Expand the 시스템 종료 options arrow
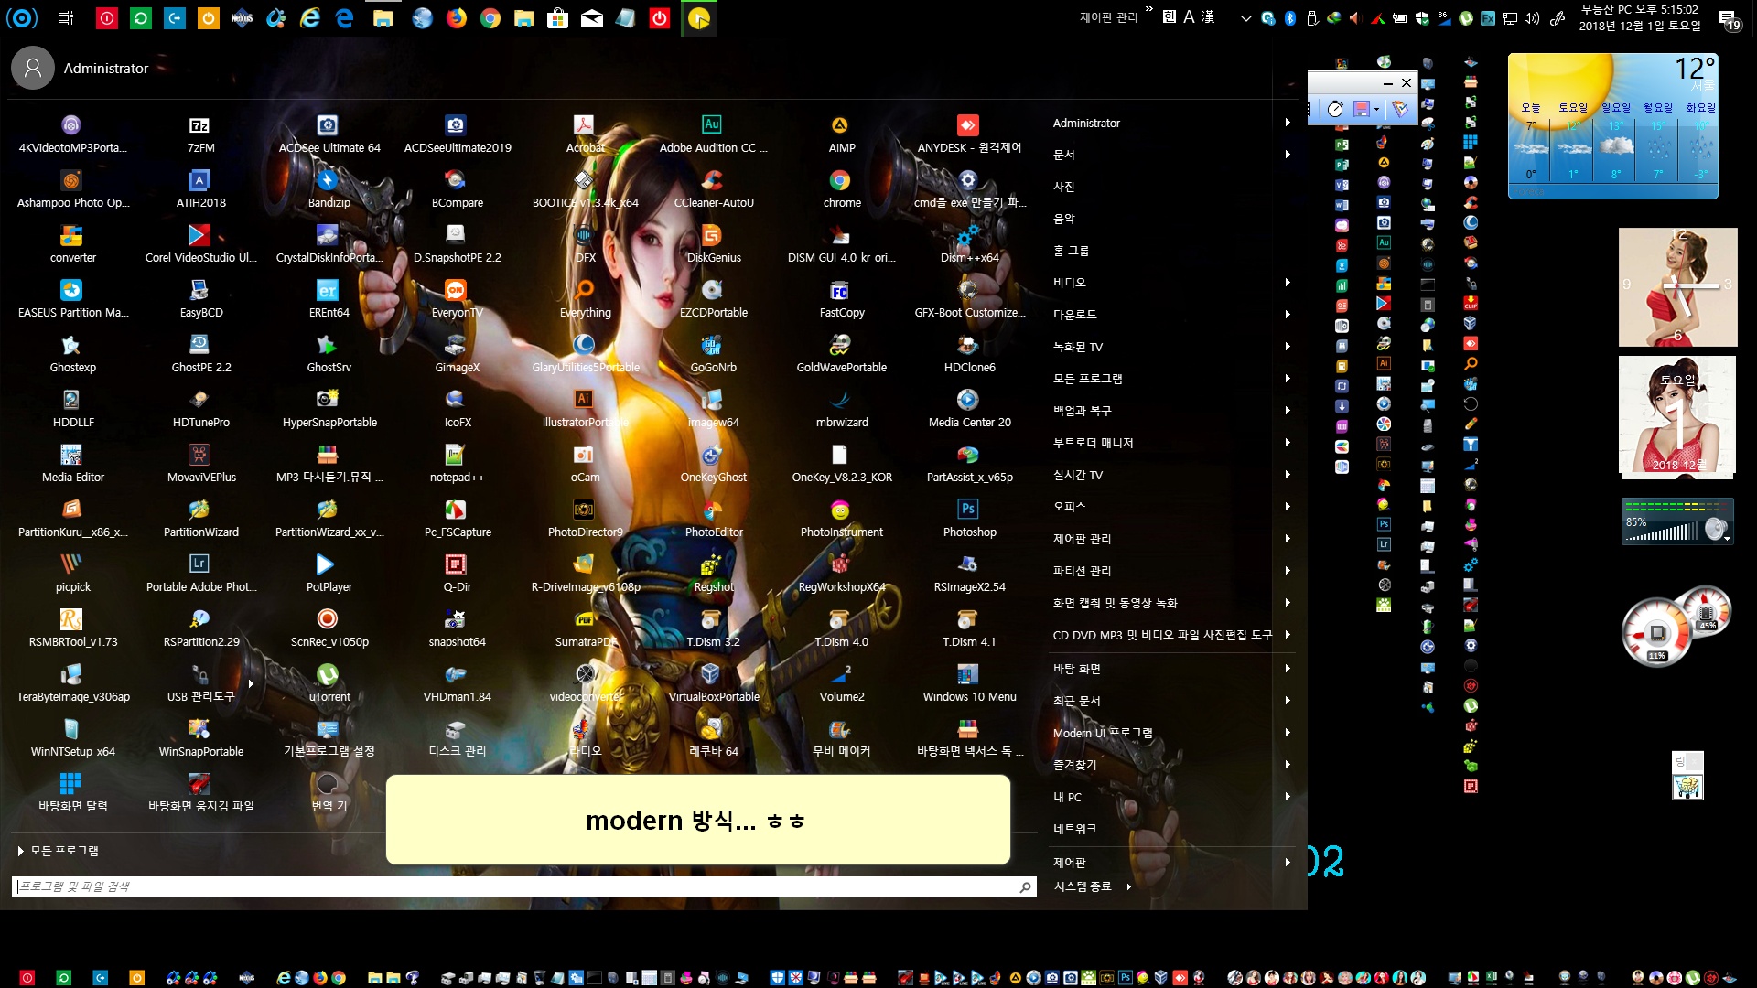 (x=1128, y=886)
